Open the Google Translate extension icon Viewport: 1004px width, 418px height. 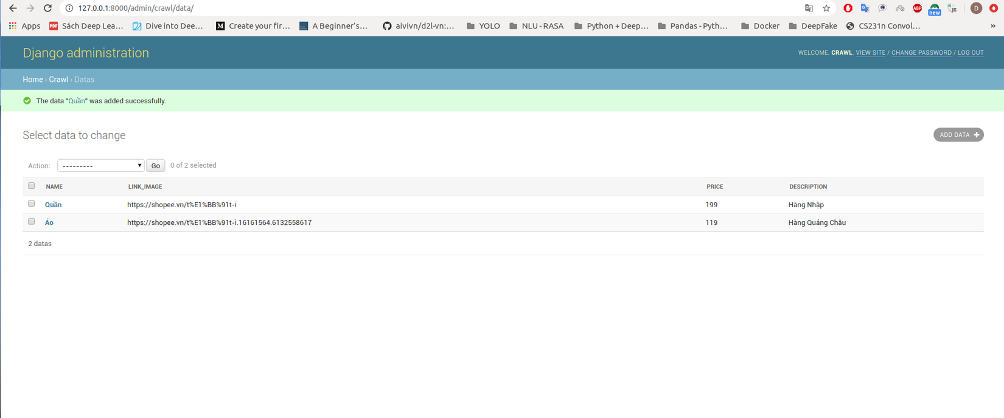point(865,9)
